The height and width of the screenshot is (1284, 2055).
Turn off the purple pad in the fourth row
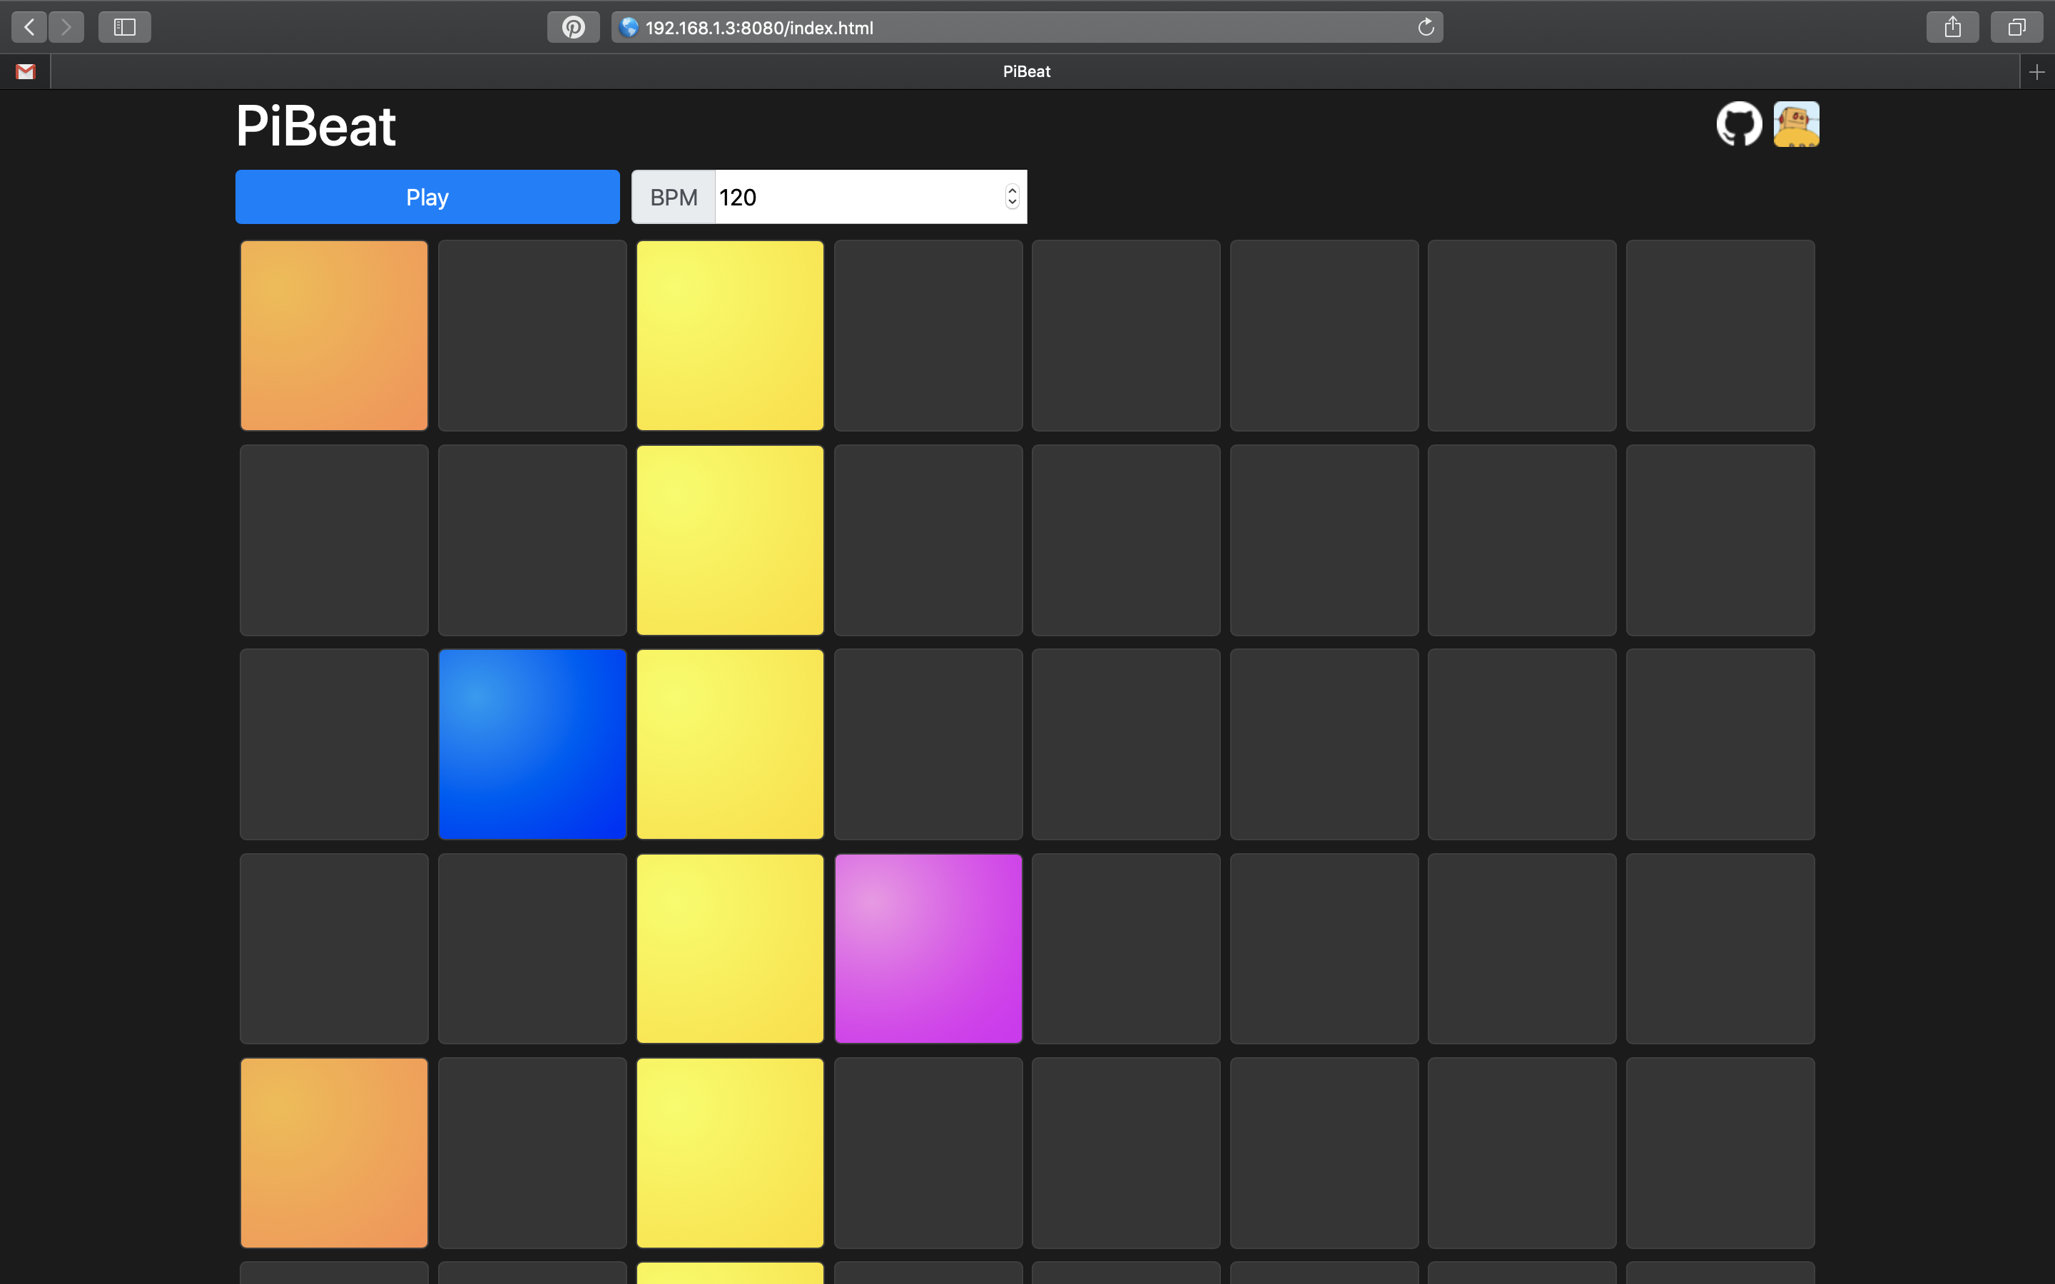coord(928,949)
